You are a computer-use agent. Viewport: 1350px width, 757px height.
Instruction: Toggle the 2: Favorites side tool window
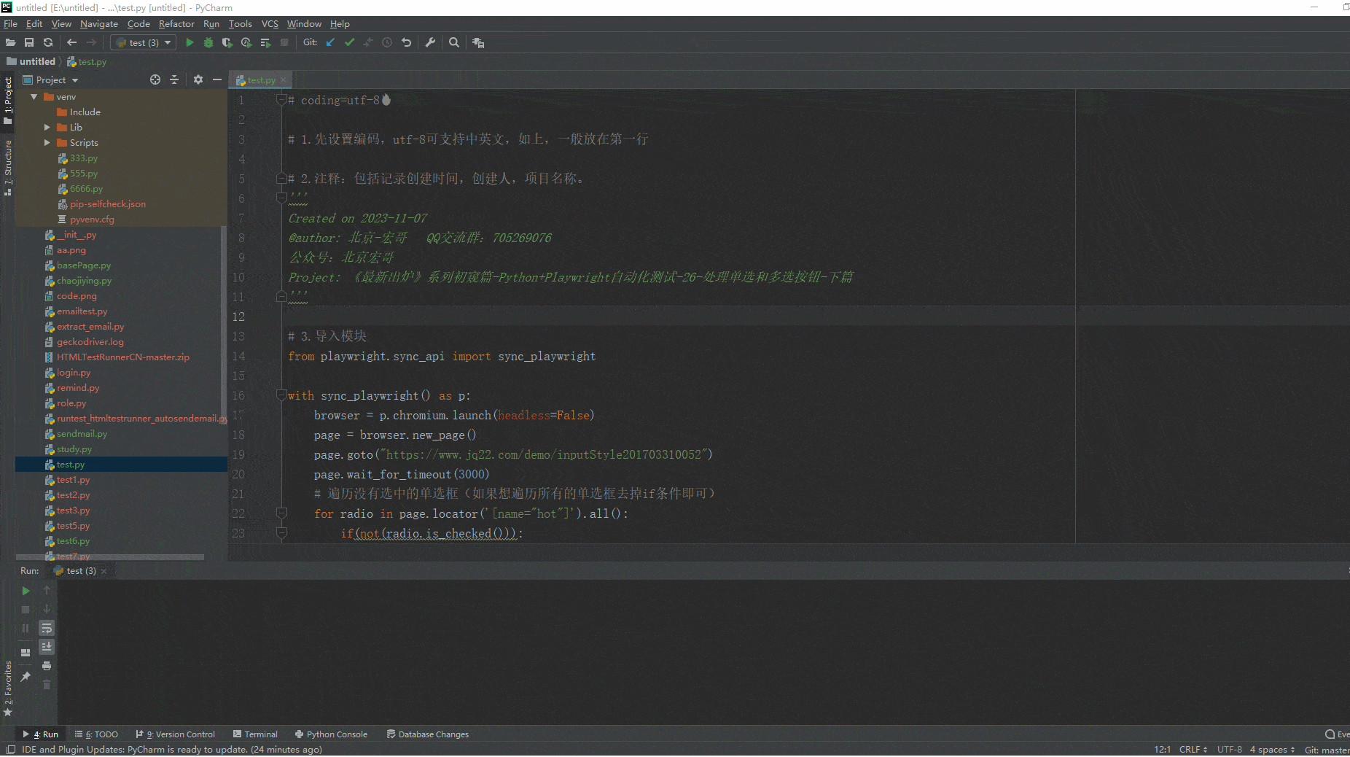(8, 688)
